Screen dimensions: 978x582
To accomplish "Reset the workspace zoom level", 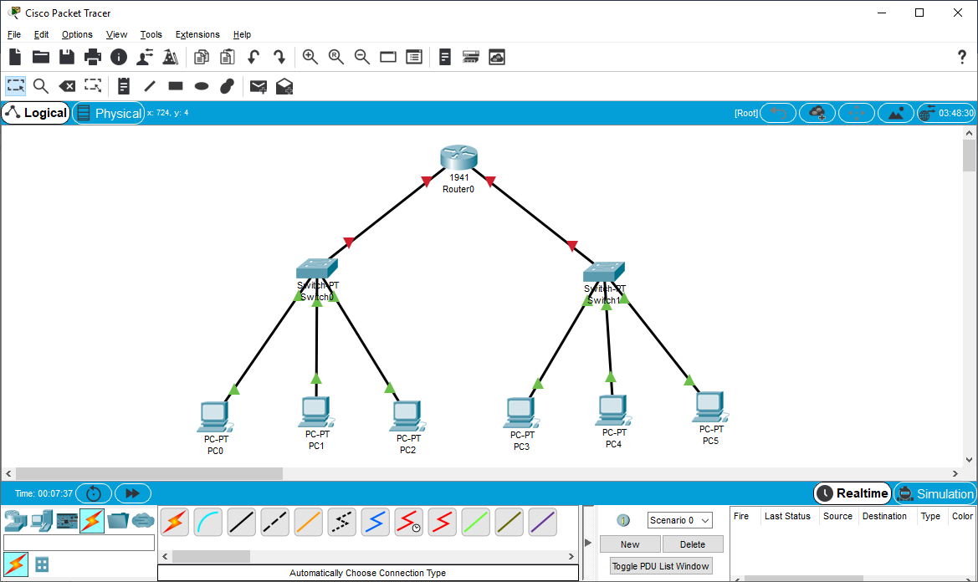I will click(336, 58).
